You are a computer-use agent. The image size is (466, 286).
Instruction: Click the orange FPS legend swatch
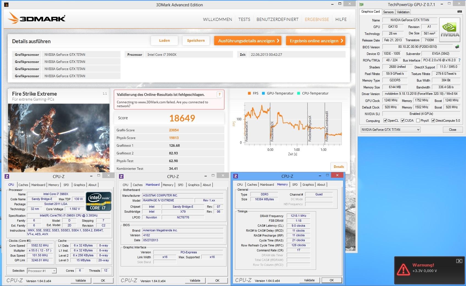[249, 93]
